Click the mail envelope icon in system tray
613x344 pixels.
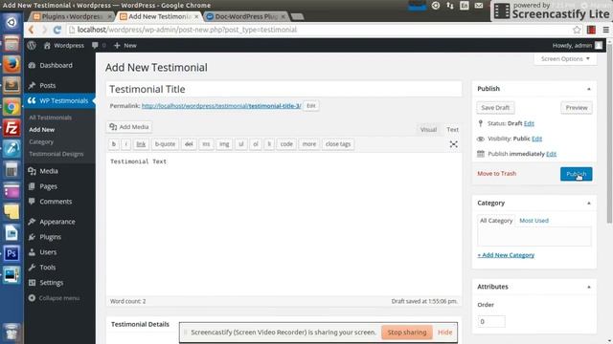(479, 6)
